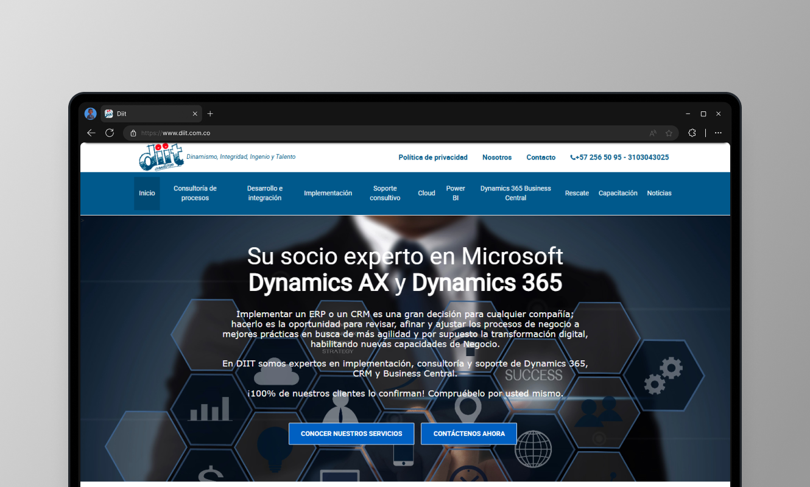Open the extensions puzzle icon
This screenshot has width=810, height=487.
point(692,133)
